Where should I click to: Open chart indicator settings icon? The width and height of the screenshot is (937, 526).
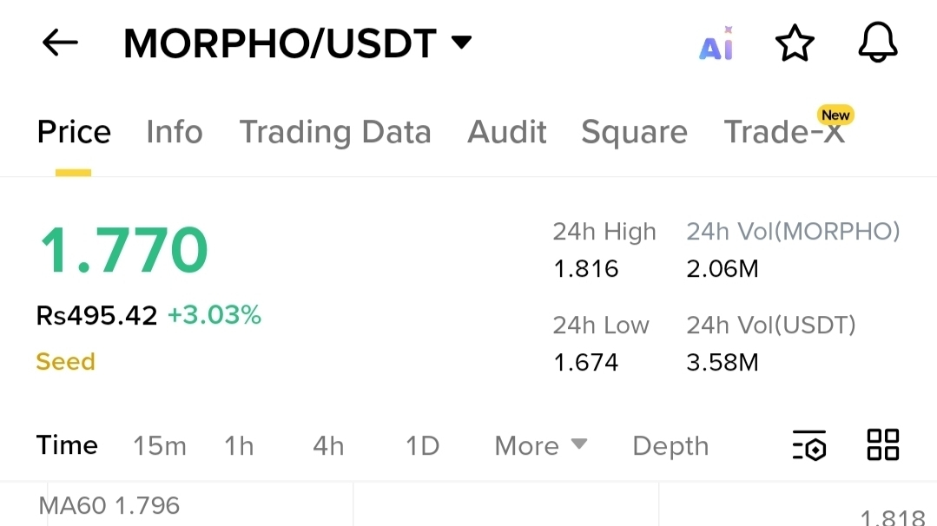tap(809, 445)
